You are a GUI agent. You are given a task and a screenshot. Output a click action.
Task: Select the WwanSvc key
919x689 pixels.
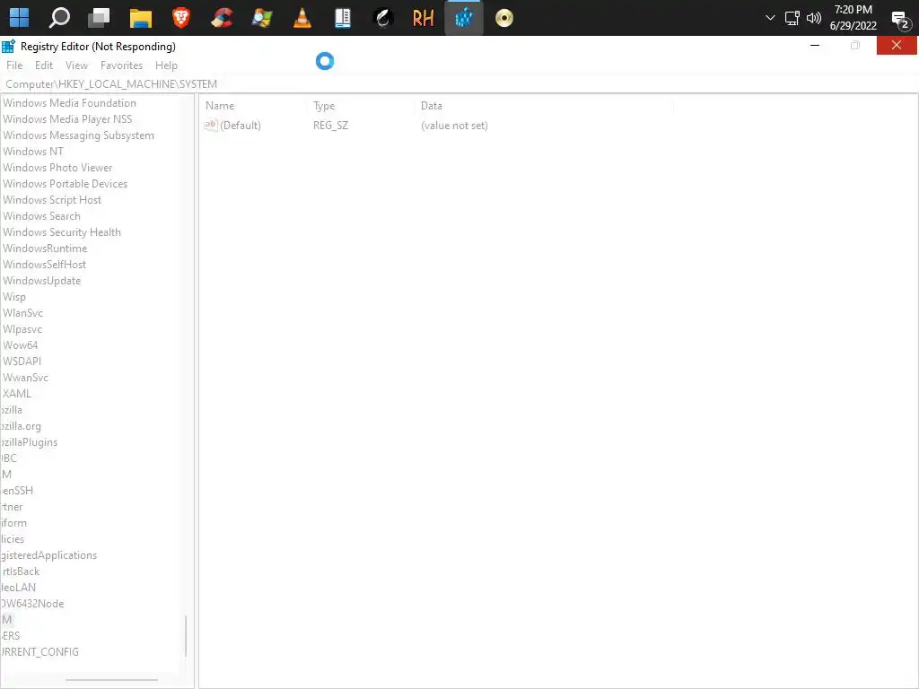point(25,378)
